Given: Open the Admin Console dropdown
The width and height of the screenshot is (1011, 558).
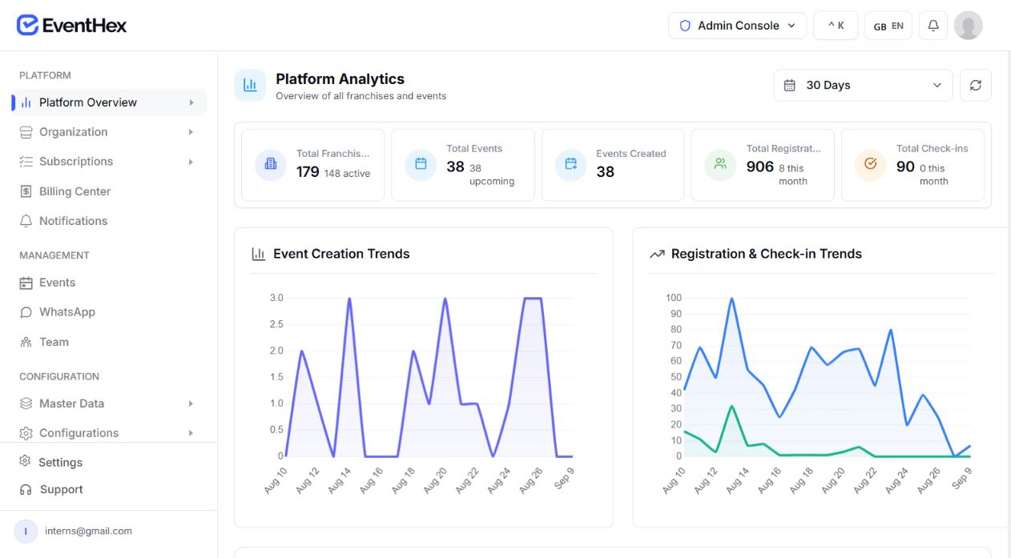Looking at the screenshot, I should [737, 26].
